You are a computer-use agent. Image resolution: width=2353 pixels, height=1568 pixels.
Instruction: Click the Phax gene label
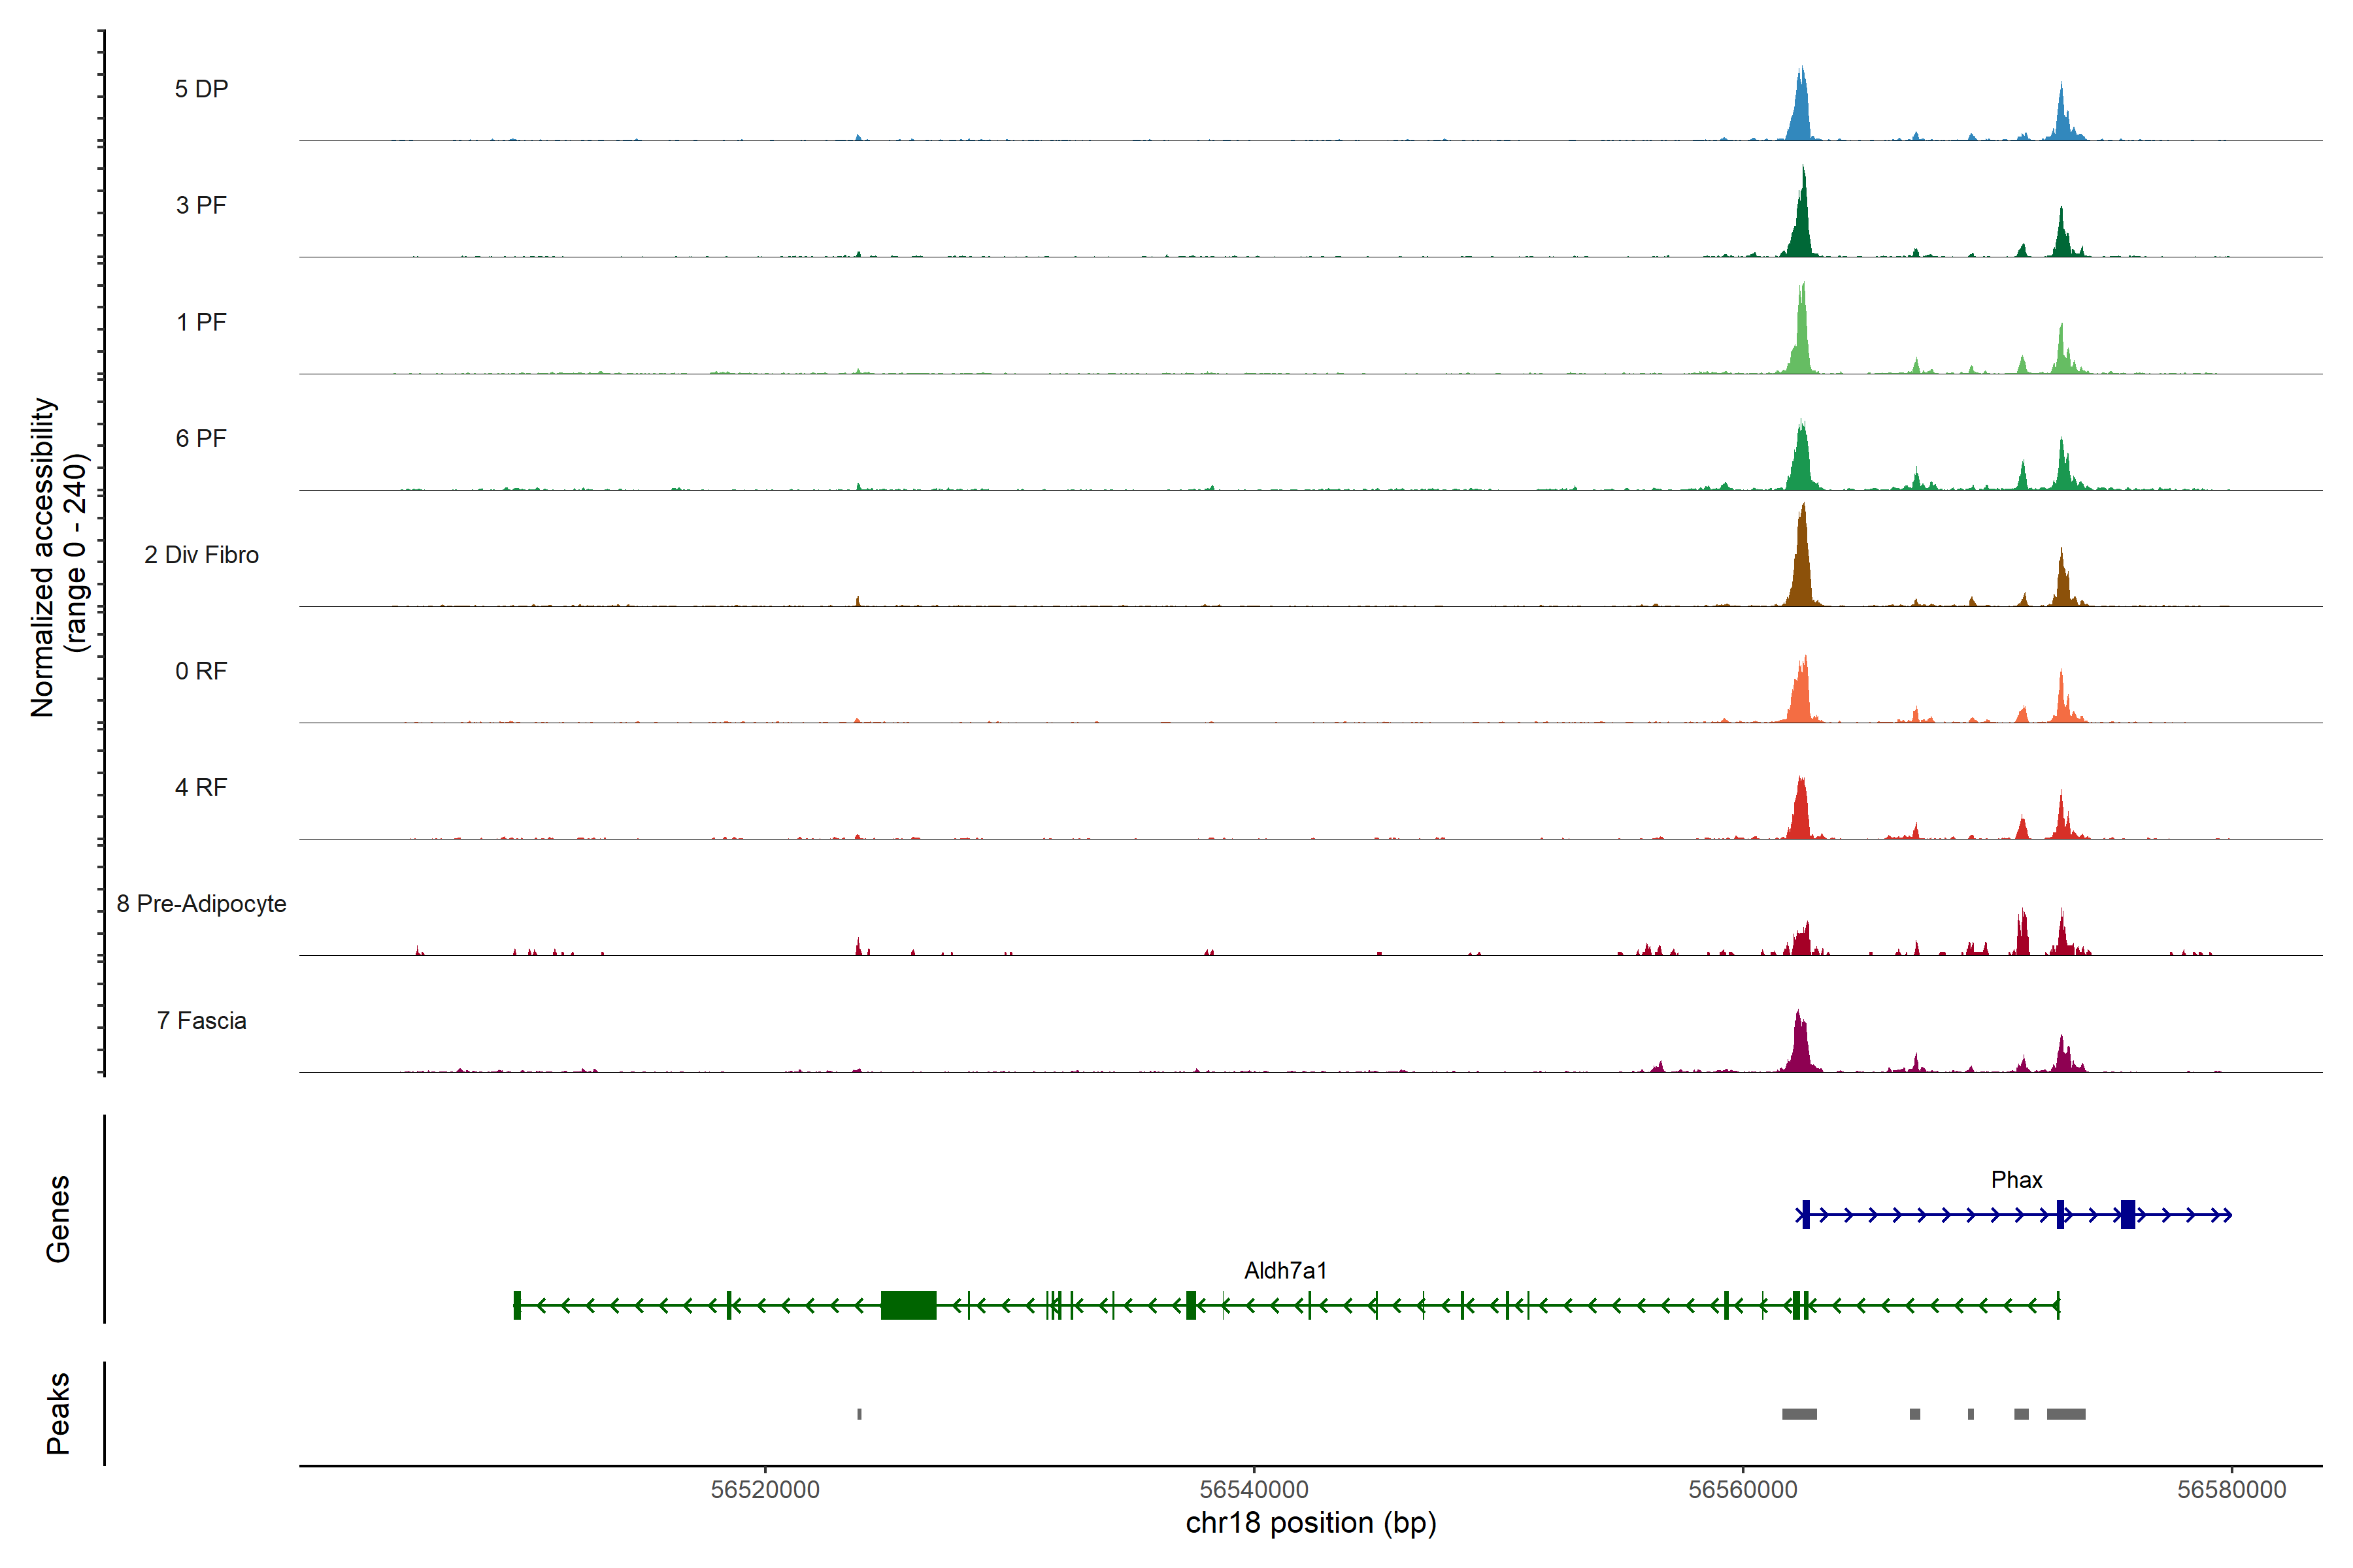click(2016, 1180)
